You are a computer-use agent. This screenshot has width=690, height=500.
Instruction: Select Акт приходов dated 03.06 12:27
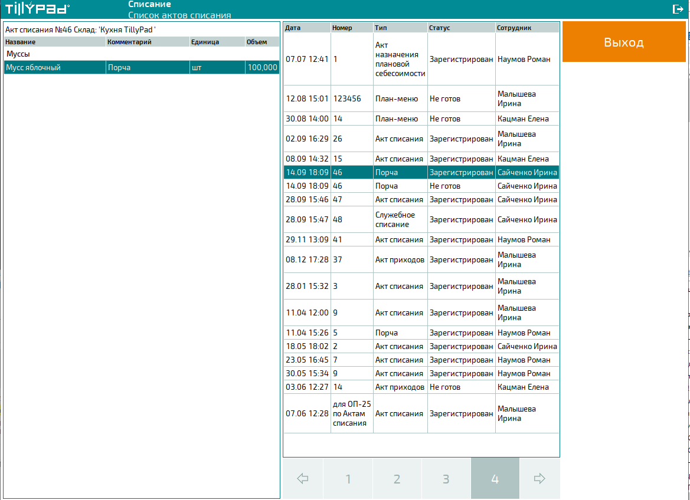(x=421, y=387)
